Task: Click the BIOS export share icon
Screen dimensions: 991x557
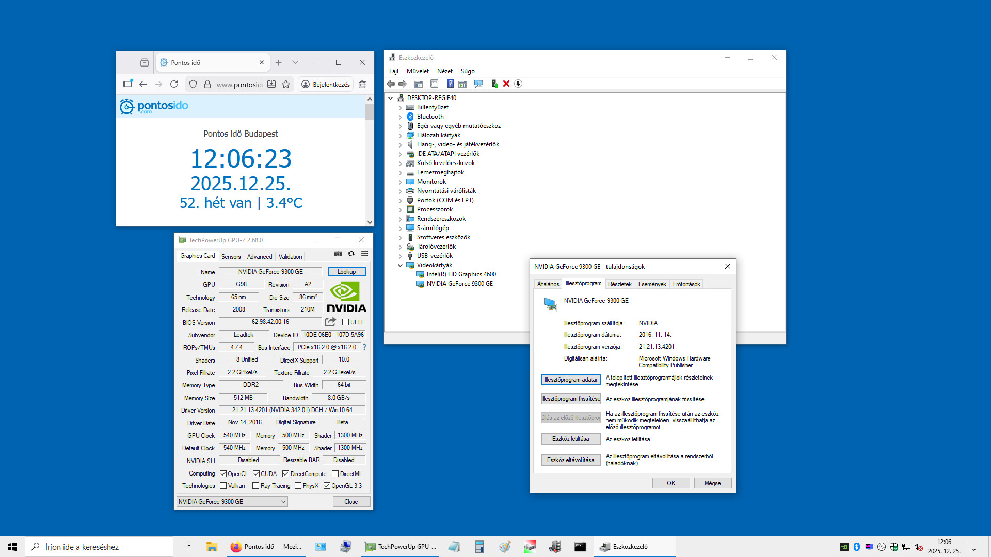Action: (x=330, y=322)
